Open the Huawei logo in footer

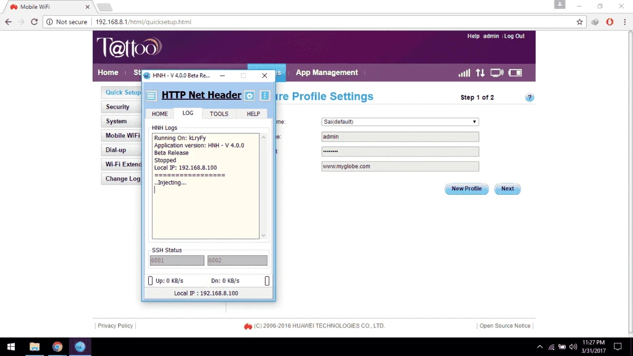(x=248, y=326)
